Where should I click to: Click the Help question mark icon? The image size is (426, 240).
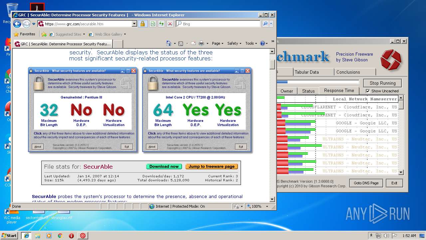[x=262, y=43]
